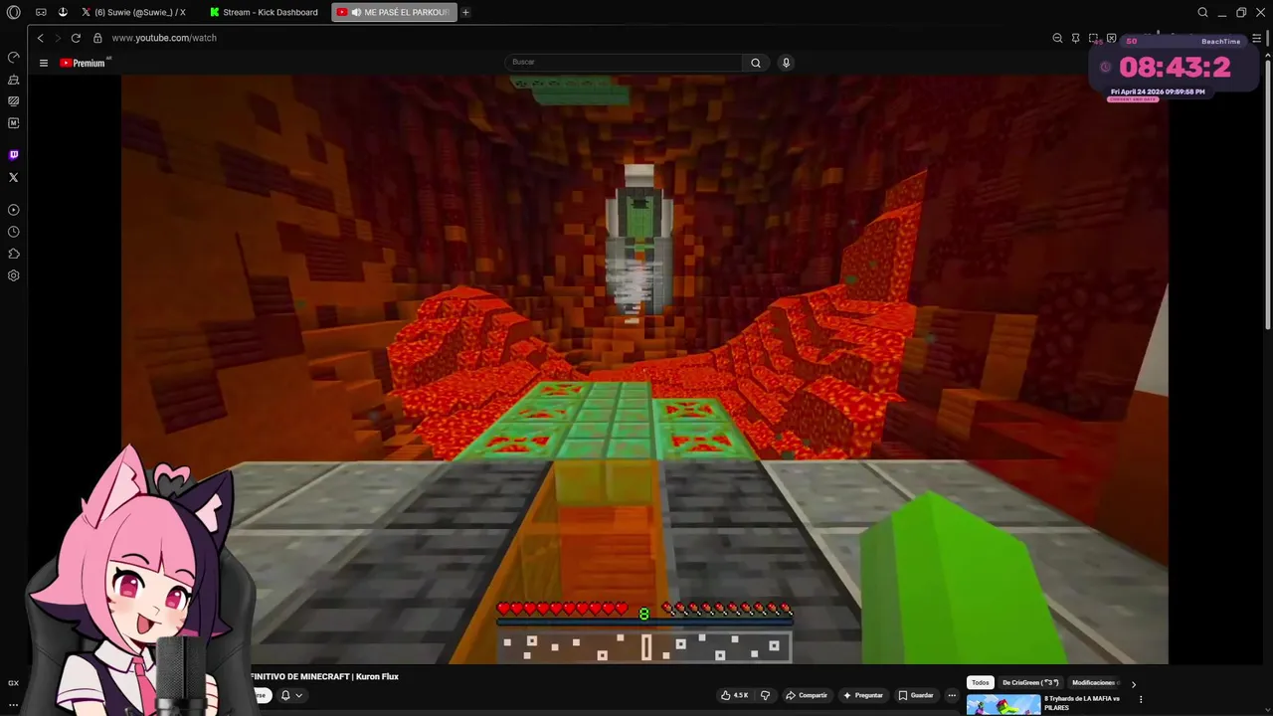Submit search with the magnifier button

(x=756, y=63)
